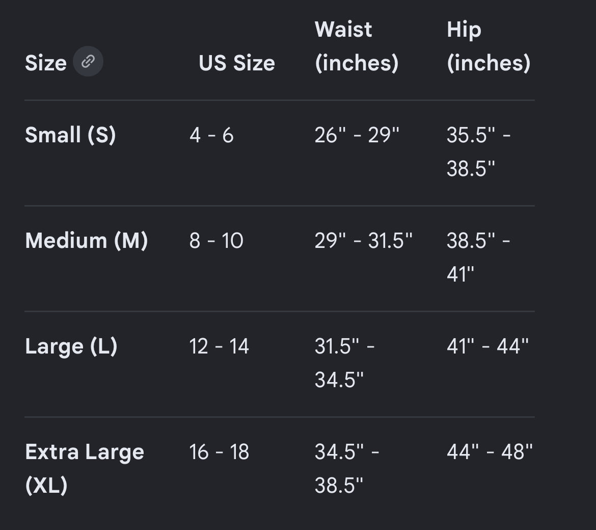Click the link icon beside Size
Screen dimensions: 596x530
pos(88,61)
